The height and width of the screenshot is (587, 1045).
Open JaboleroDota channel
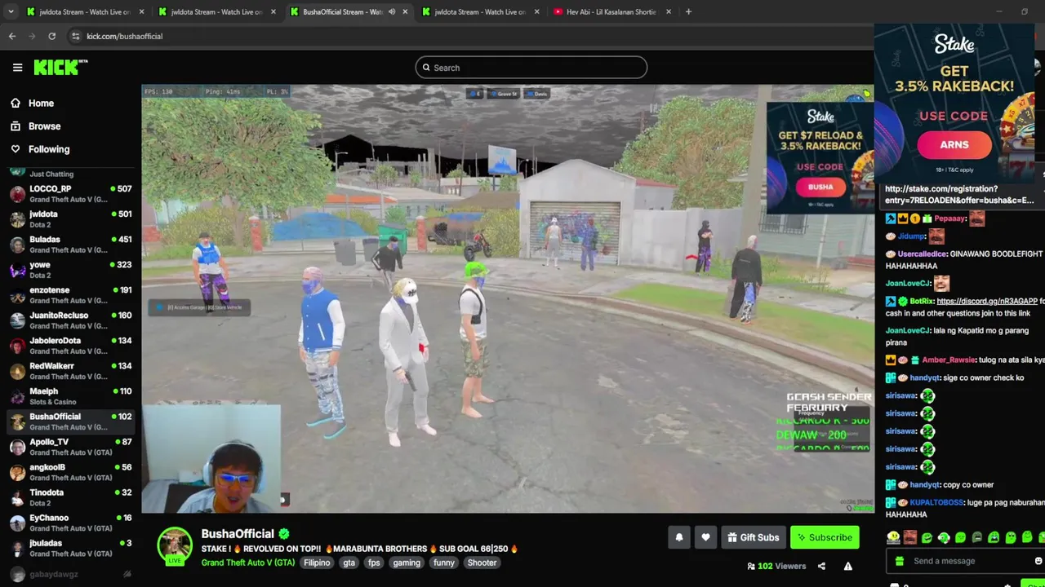pos(70,346)
